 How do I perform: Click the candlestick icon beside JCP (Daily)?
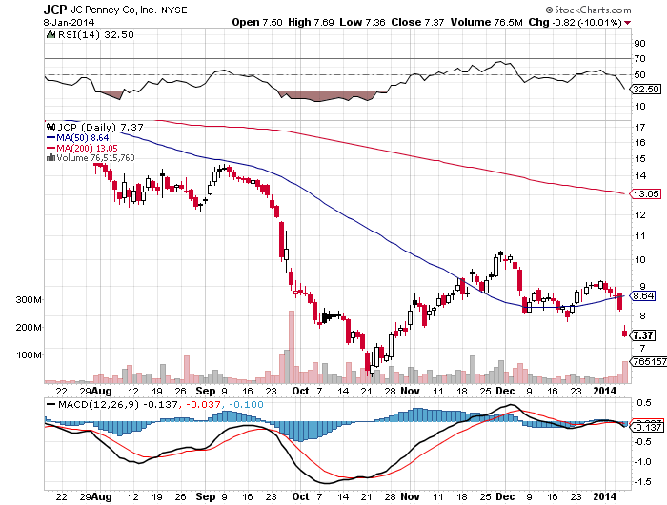(x=51, y=127)
